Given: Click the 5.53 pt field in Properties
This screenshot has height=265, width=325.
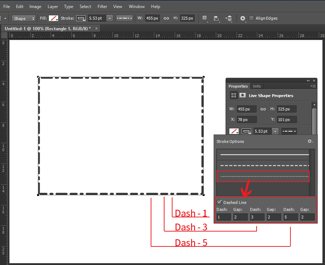Looking at the screenshot, I should (x=263, y=131).
